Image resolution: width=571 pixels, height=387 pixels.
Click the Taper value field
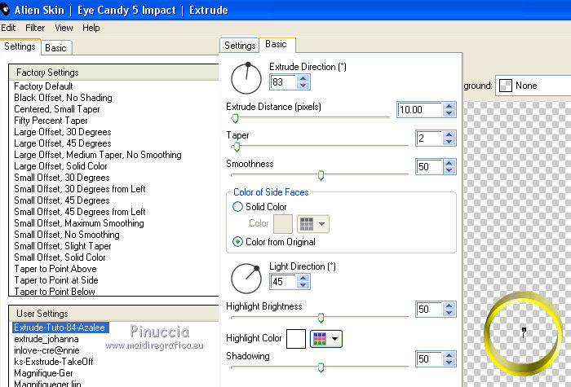tap(429, 139)
